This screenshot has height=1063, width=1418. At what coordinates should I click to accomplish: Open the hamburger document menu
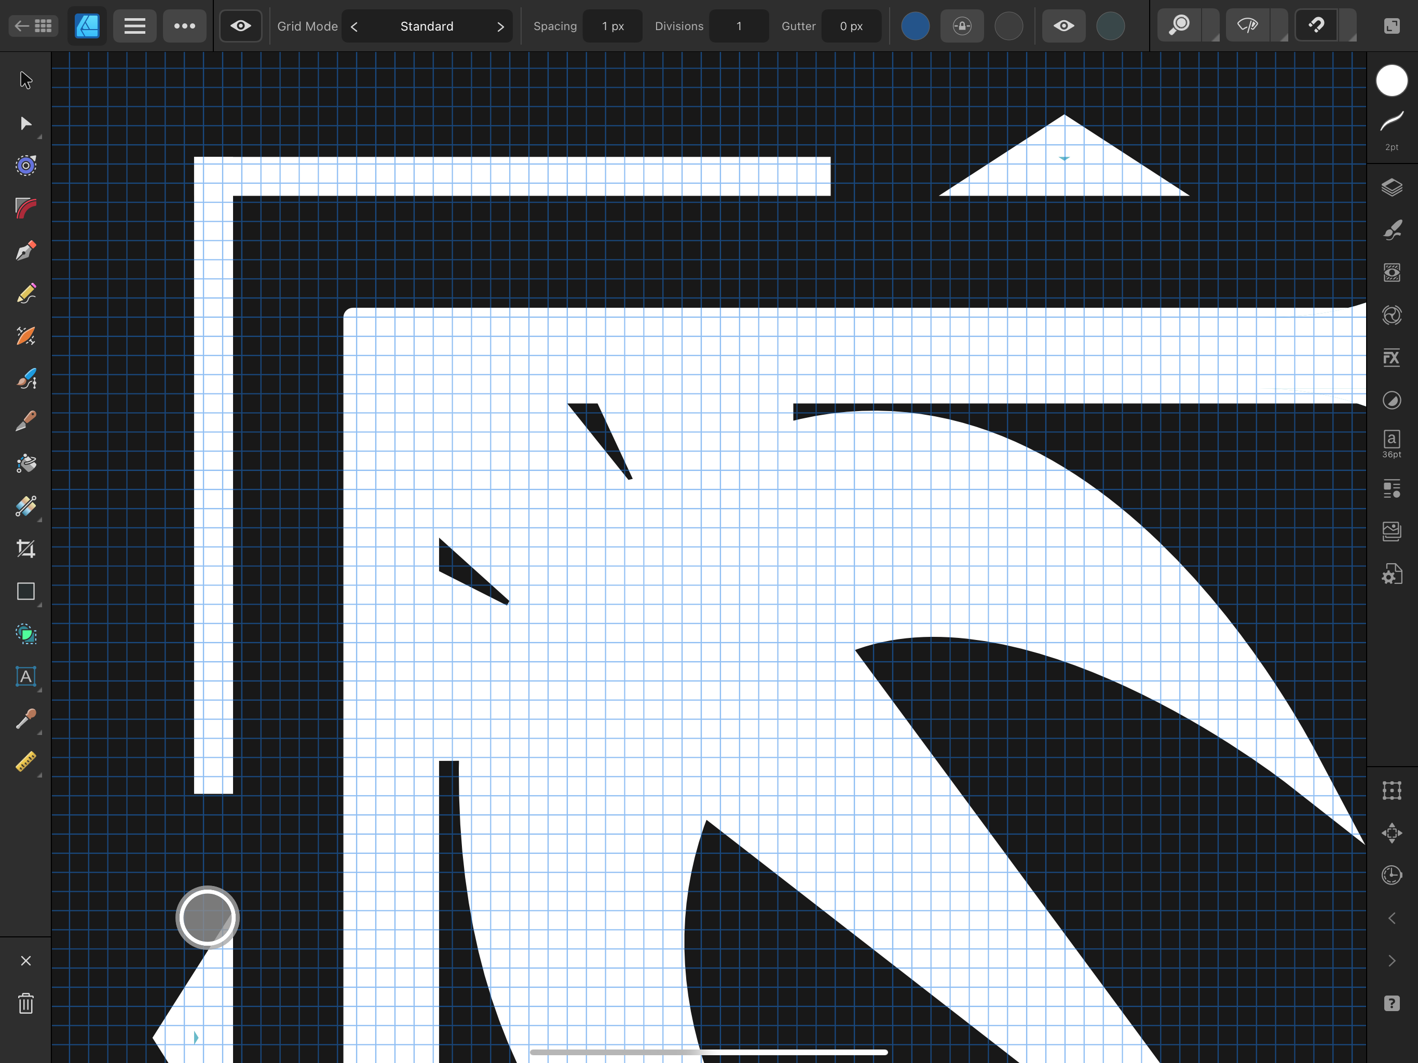click(x=134, y=25)
